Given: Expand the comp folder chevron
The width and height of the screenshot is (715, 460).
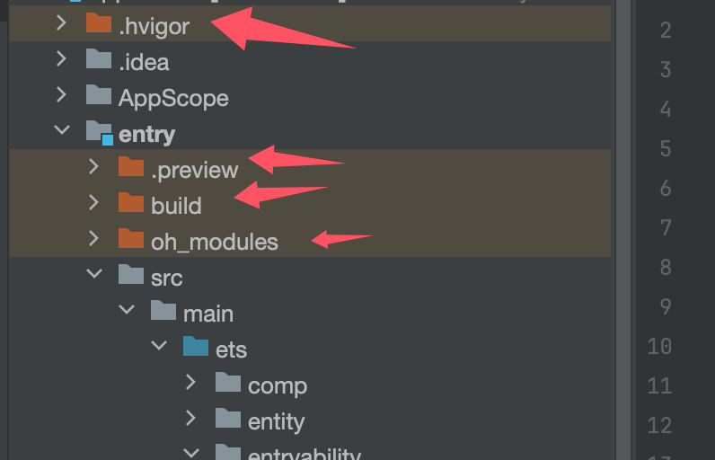Looking at the screenshot, I should [190, 382].
